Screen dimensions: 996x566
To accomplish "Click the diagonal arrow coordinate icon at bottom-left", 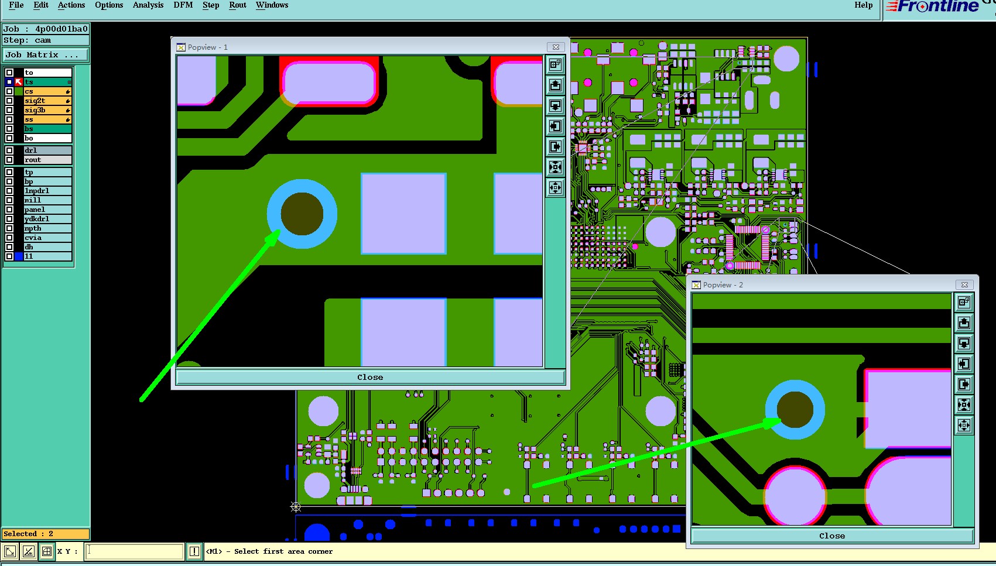I will [10, 551].
